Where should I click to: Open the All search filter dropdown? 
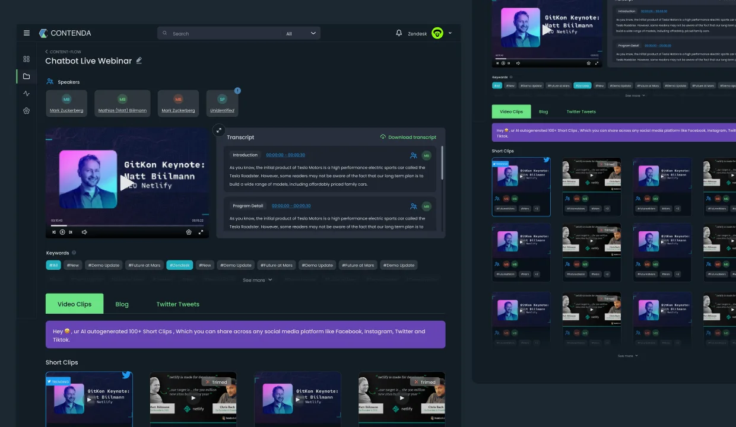tap(301, 33)
